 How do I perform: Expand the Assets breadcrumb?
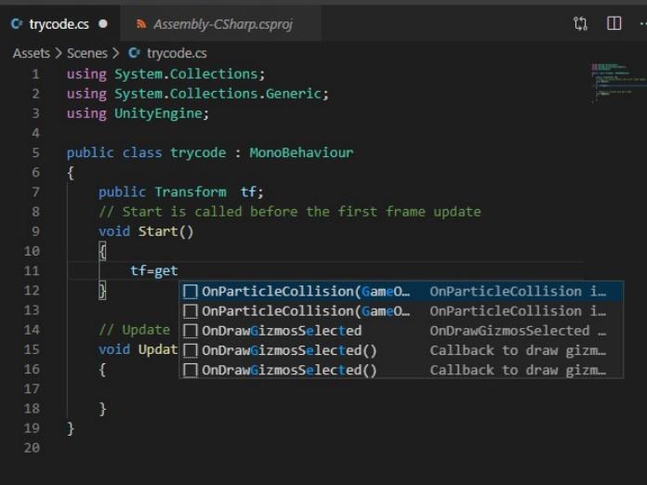[31, 54]
